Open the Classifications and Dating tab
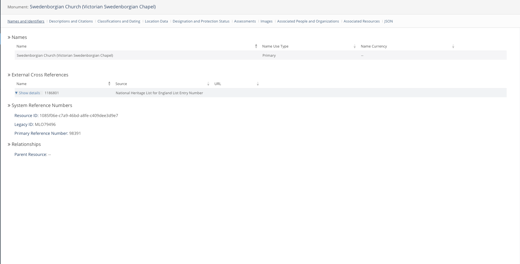This screenshot has width=520, height=264. [x=119, y=21]
